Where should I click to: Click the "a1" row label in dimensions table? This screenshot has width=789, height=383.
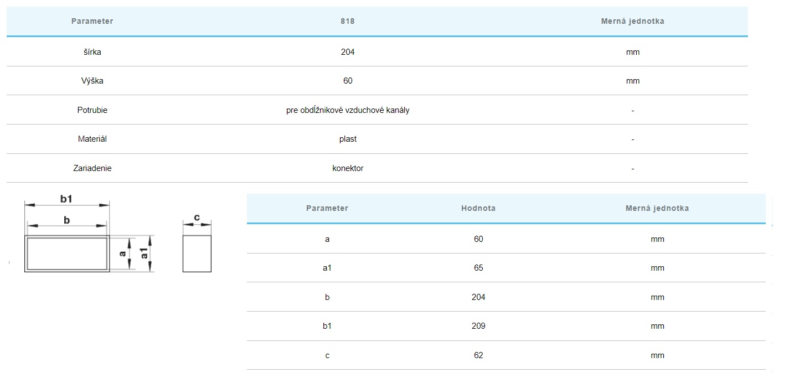[x=327, y=268]
